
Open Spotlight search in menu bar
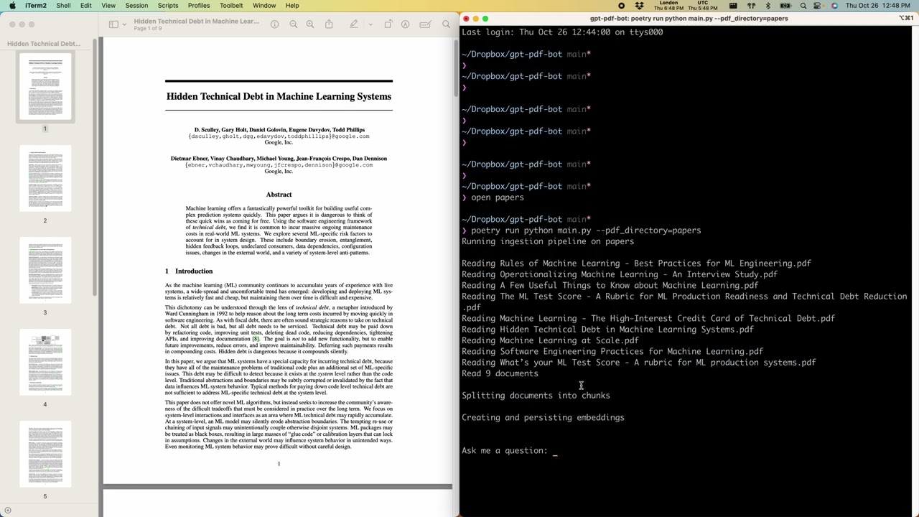point(803,6)
